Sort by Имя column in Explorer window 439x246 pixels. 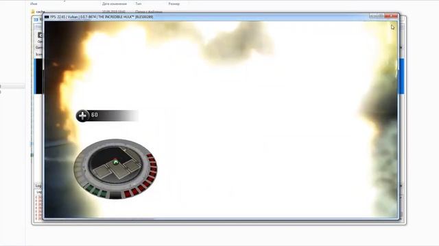click(x=34, y=4)
